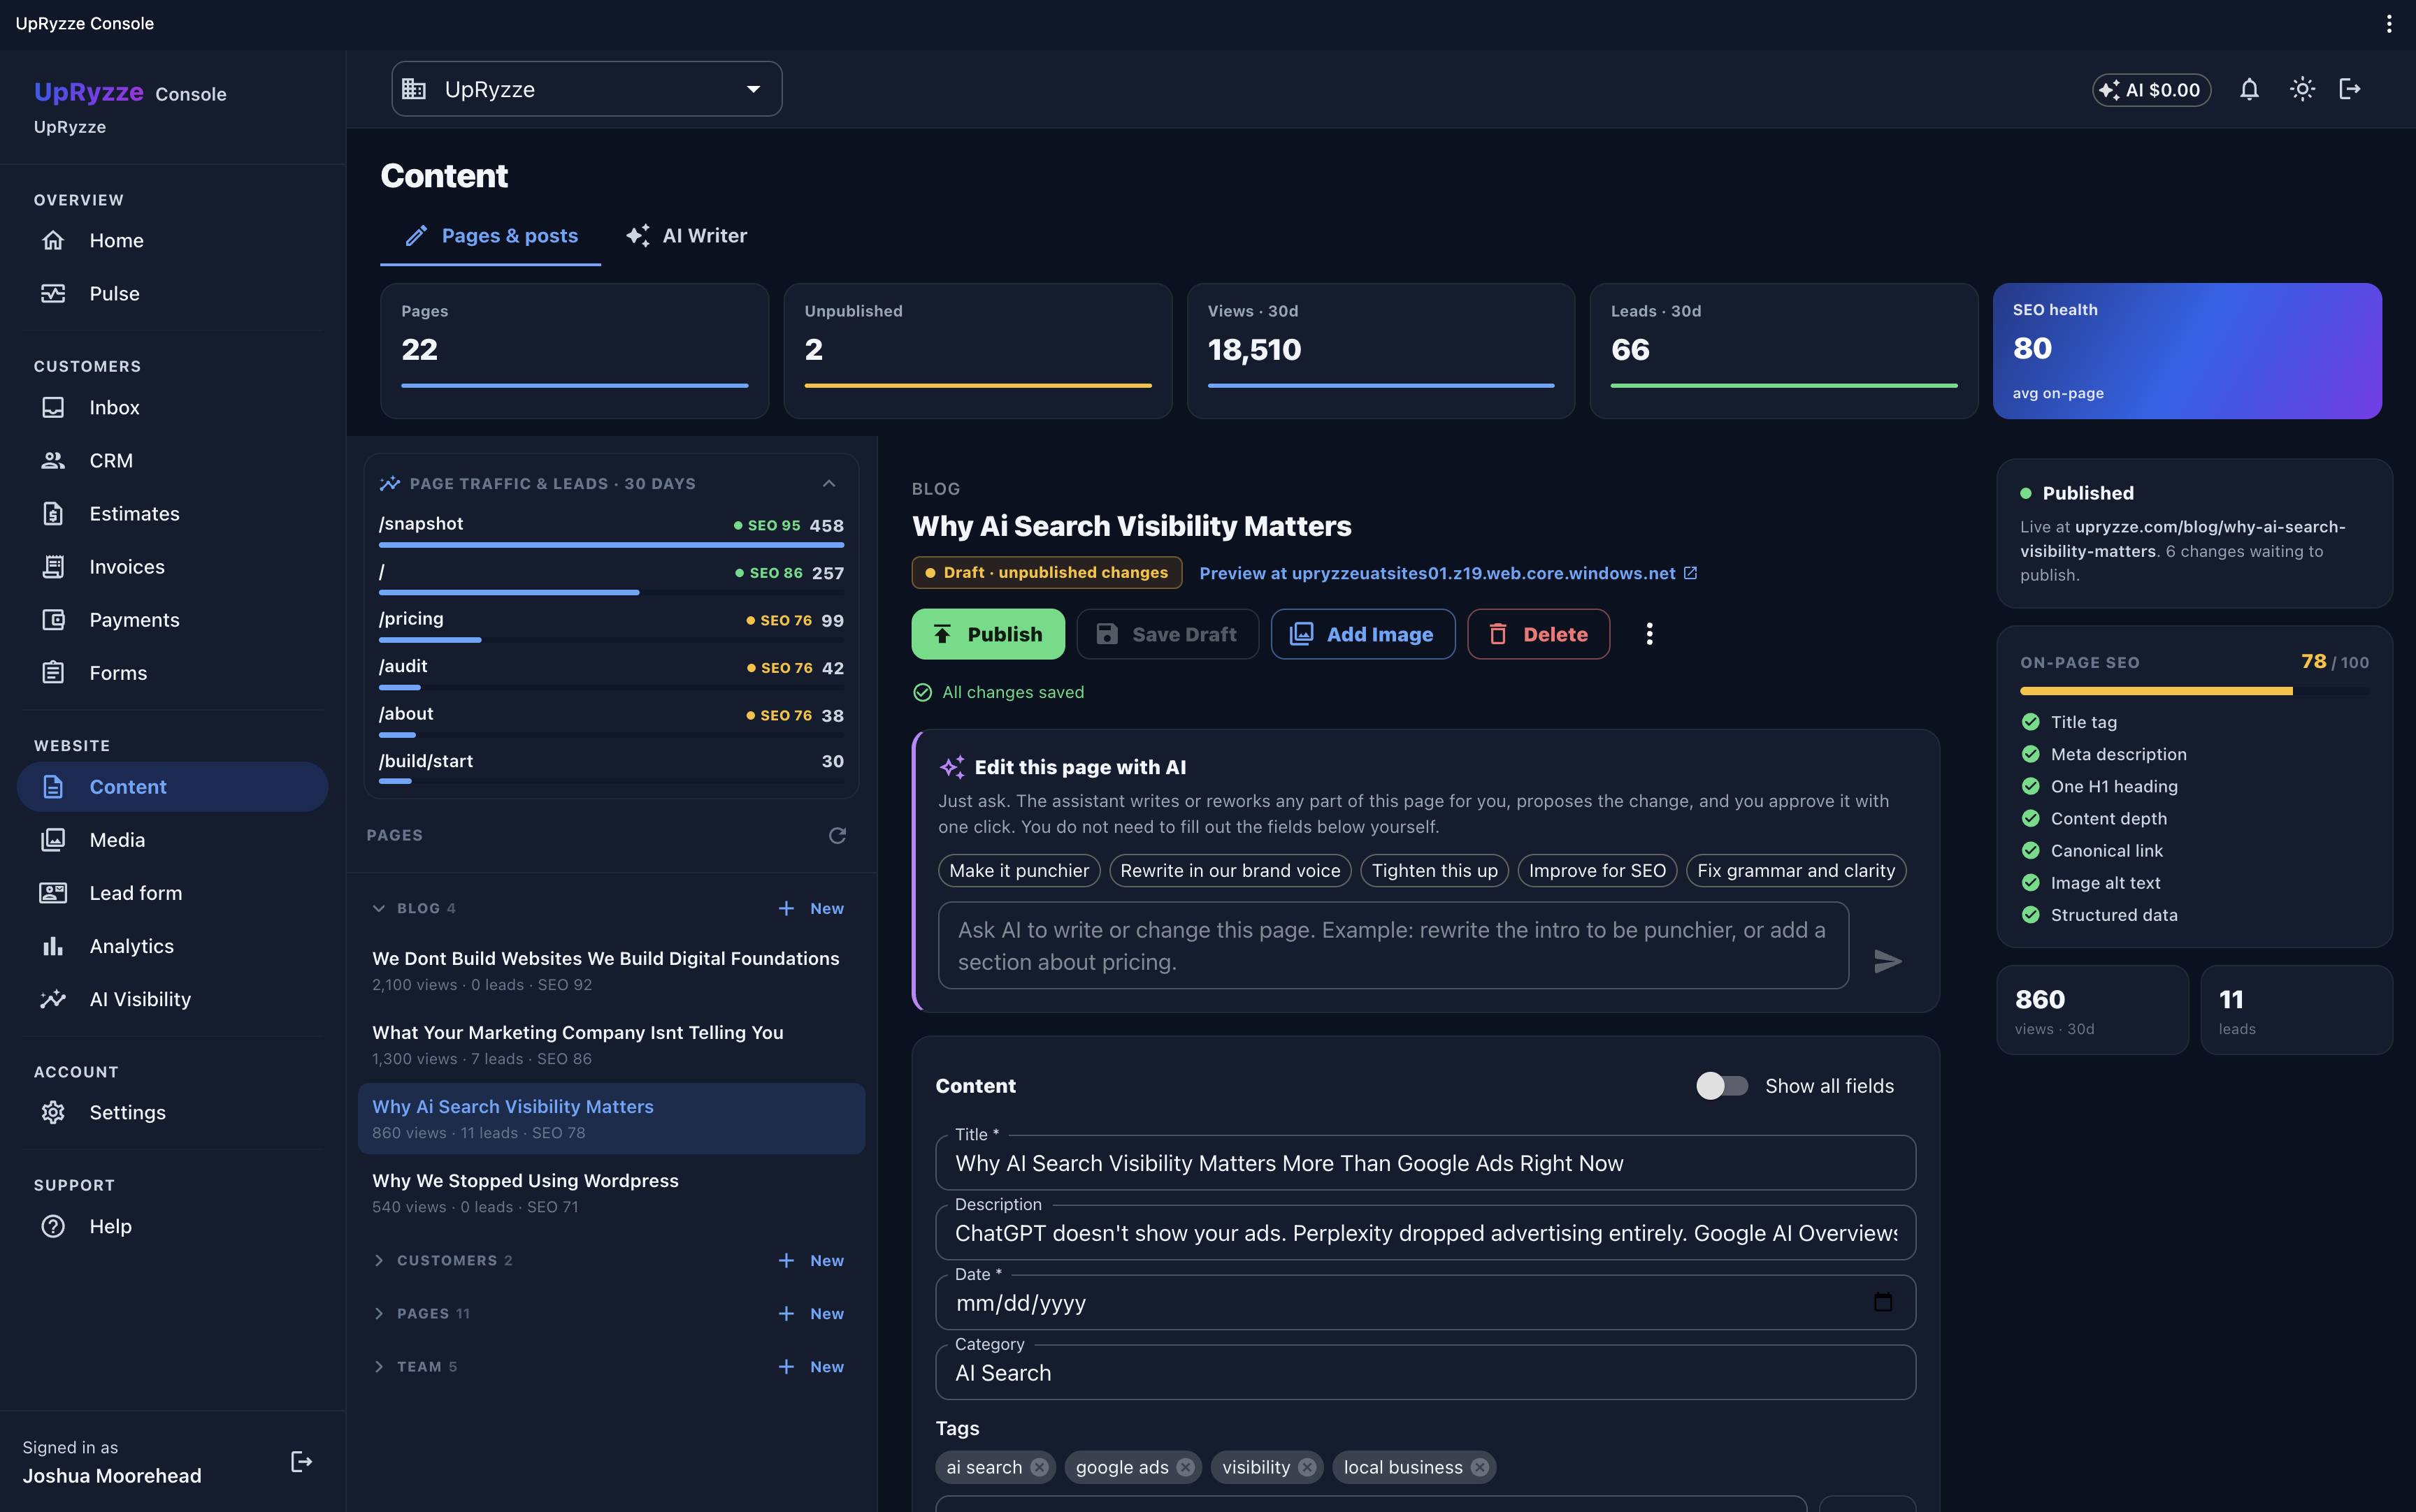The image size is (2416, 1512).
Task: Add a New team page
Action: click(x=812, y=1366)
